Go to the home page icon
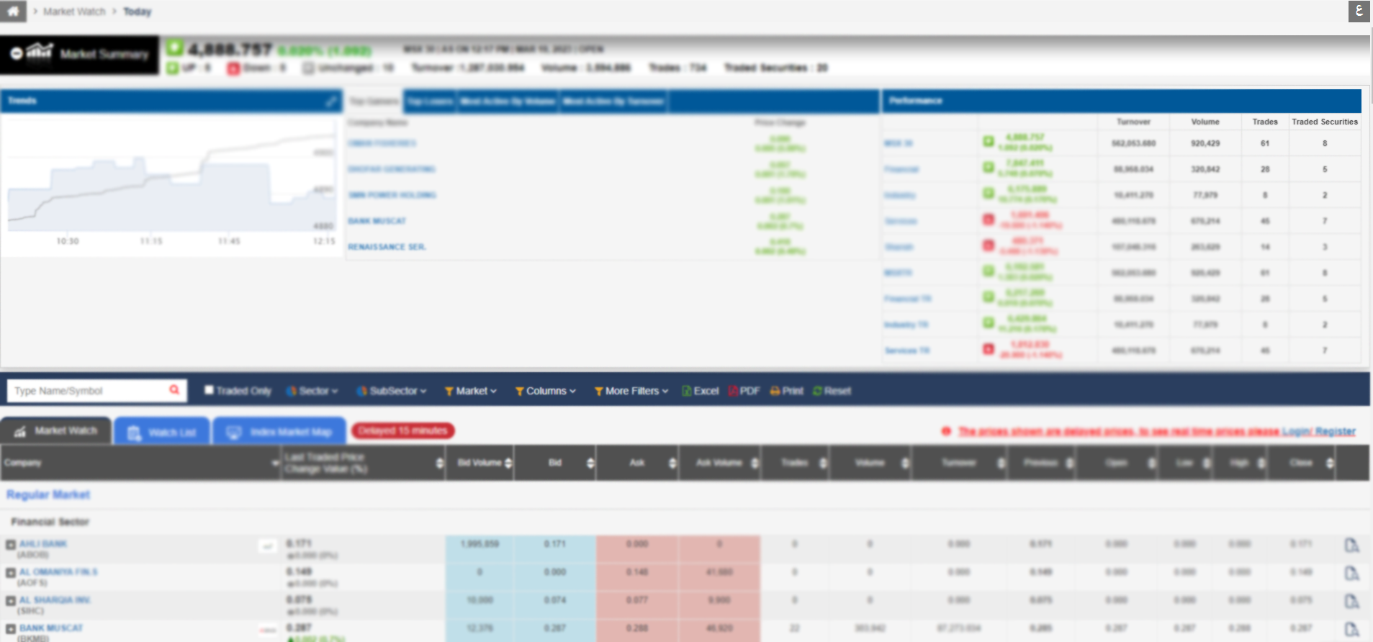Screen dimensions: 1373x642 pyautogui.click(x=13, y=11)
